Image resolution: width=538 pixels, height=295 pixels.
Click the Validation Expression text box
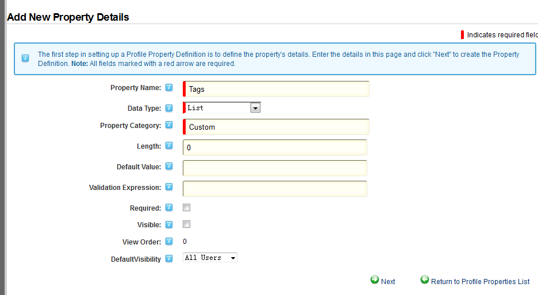275,188
